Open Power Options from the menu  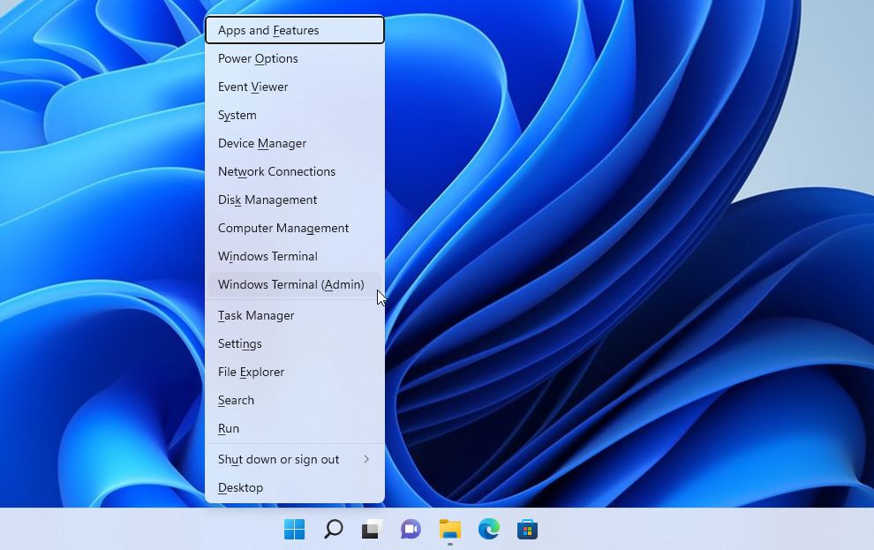tap(295, 58)
